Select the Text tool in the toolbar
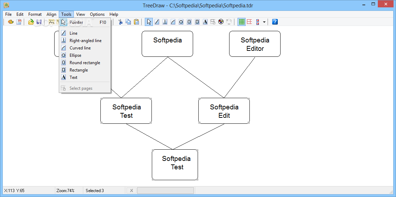This screenshot has width=396, height=197. (x=205, y=22)
